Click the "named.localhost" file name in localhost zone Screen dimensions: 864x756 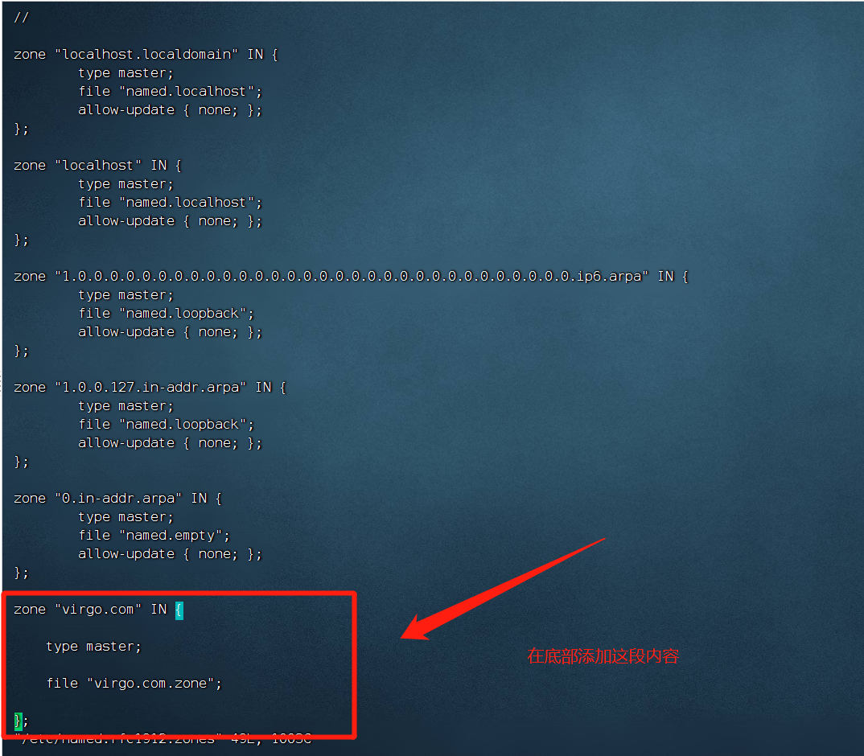187,203
